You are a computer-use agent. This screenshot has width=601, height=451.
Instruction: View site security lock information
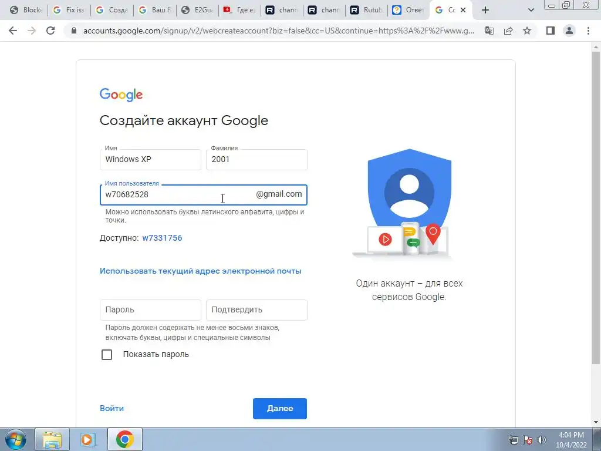click(x=74, y=31)
